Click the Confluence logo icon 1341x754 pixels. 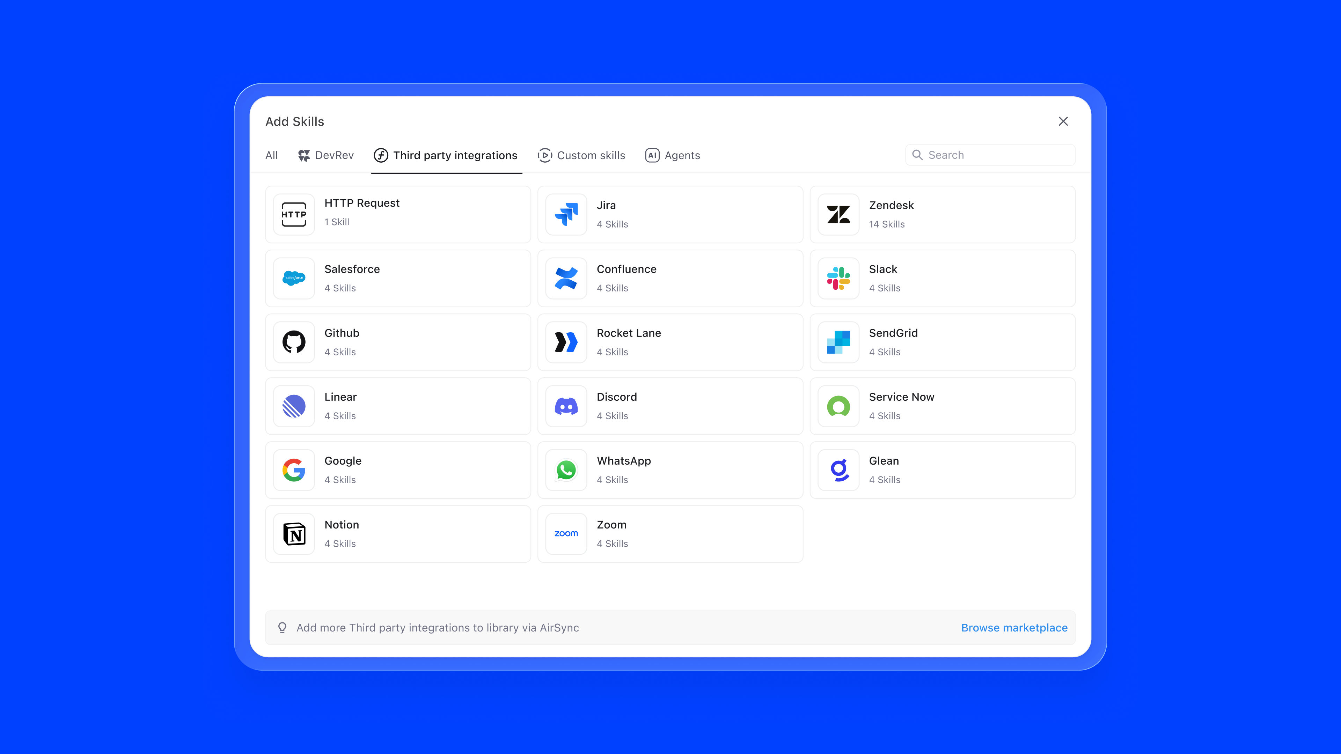(x=566, y=279)
